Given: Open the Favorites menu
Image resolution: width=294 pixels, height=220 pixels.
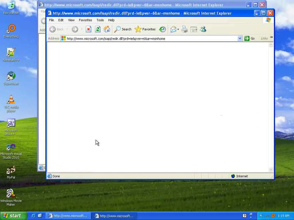Looking at the screenshot, I should (x=86, y=20).
